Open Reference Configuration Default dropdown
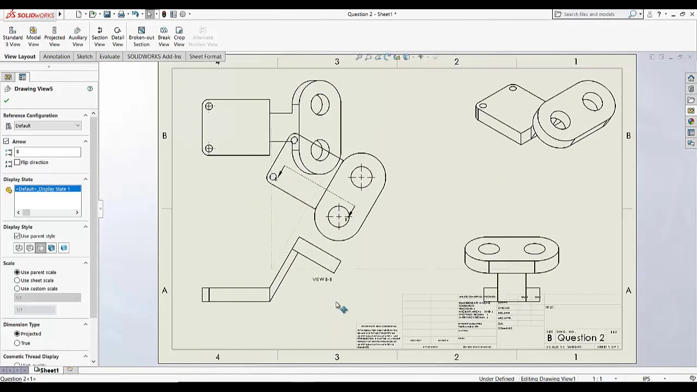Viewport: 697px width, 392px height. 47,126
